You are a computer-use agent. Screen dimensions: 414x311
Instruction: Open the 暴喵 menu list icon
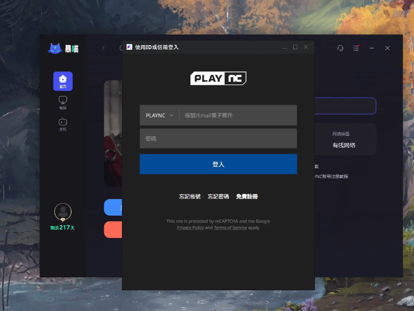coord(356,48)
